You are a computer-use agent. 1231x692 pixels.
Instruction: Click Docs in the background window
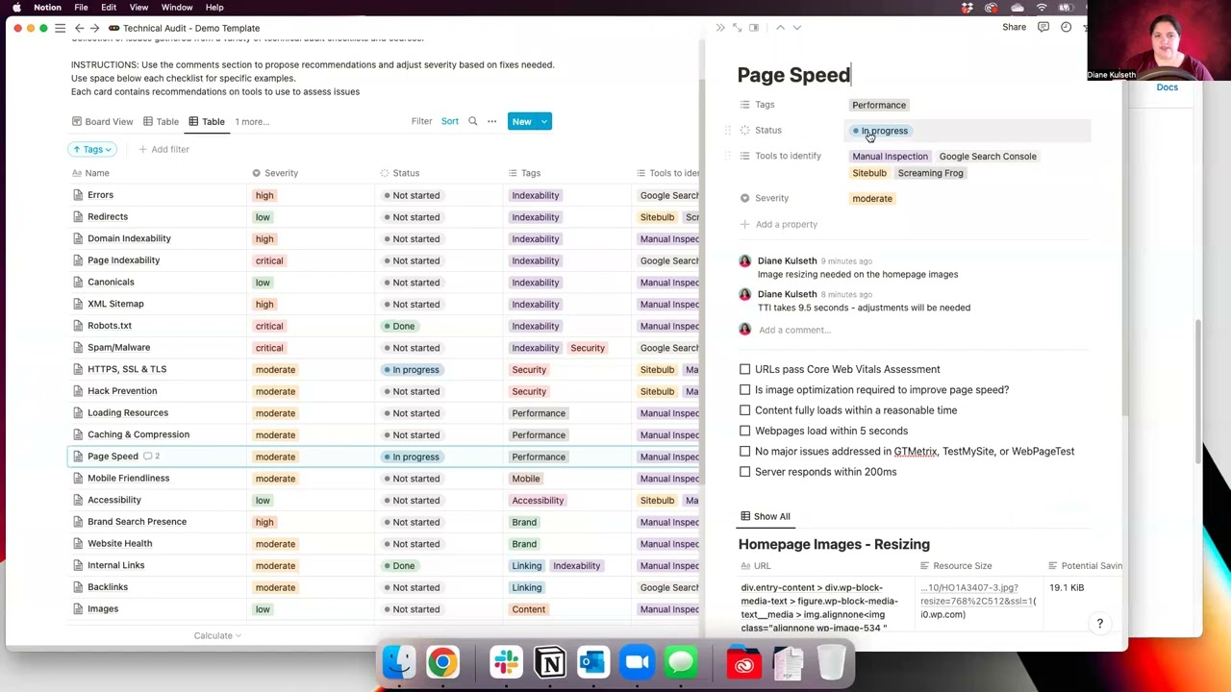(x=1167, y=87)
